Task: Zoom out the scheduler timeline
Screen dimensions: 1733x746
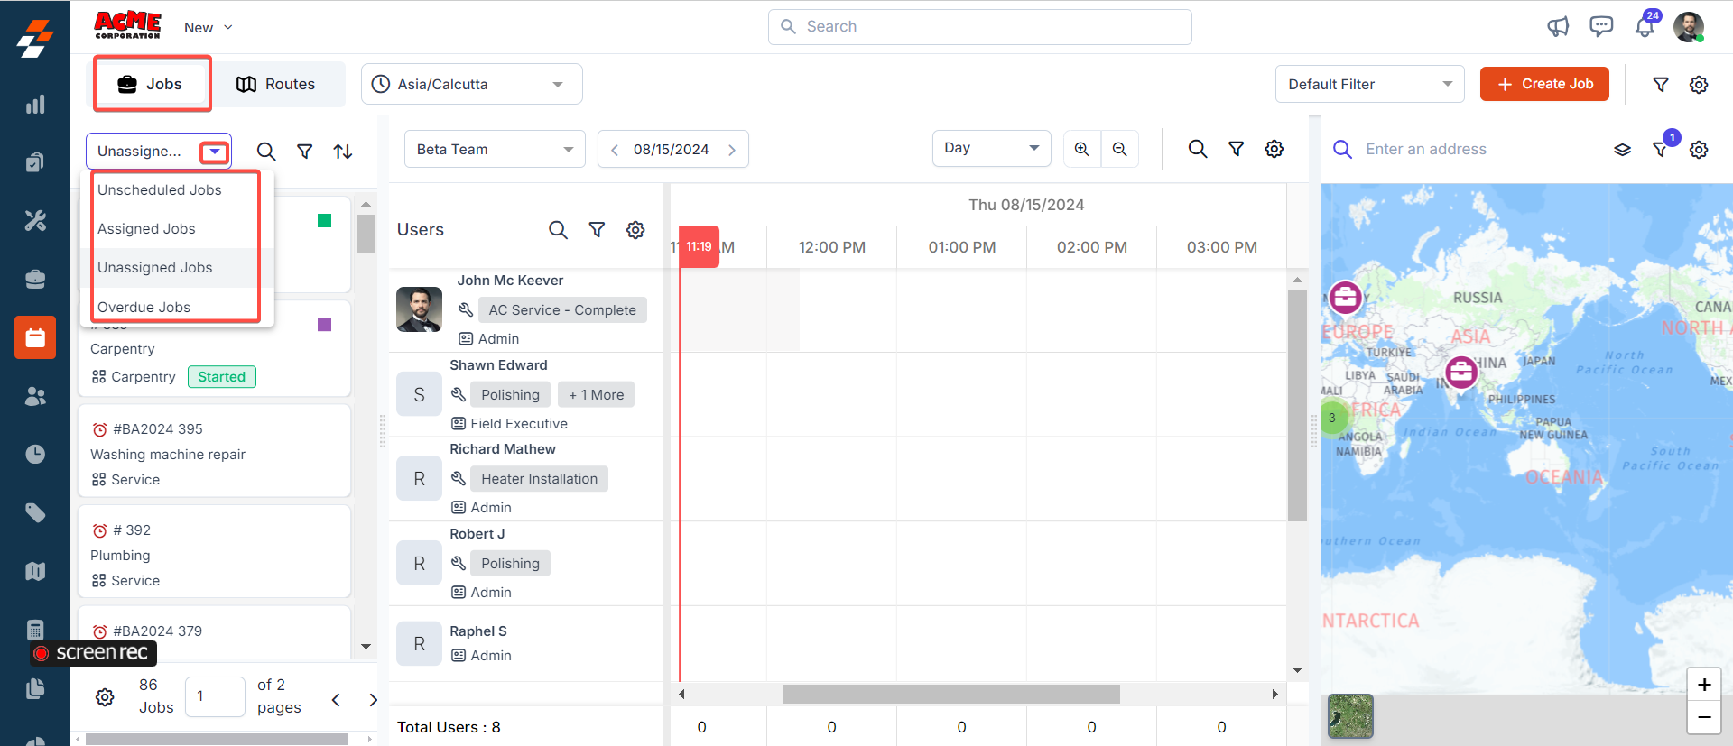Action: [1120, 149]
